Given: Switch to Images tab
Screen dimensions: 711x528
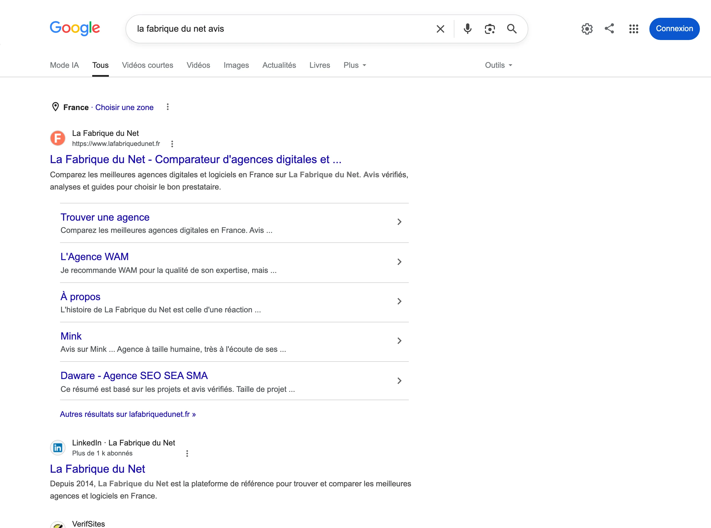Looking at the screenshot, I should [x=236, y=65].
